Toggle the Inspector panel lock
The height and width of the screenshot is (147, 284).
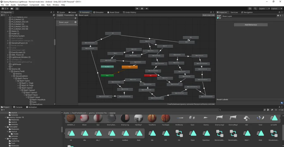pyautogui.click(x=279, y=12)
